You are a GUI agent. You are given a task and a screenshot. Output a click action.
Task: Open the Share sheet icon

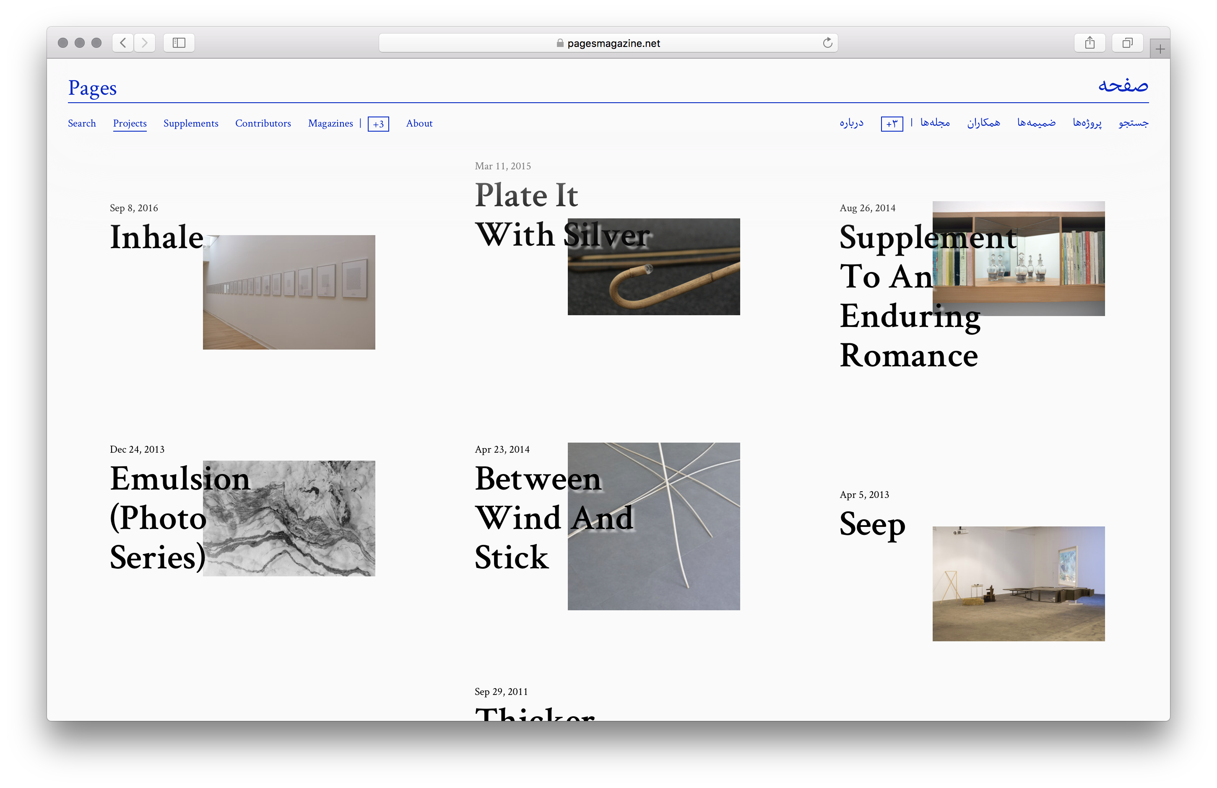(1090, 43)
